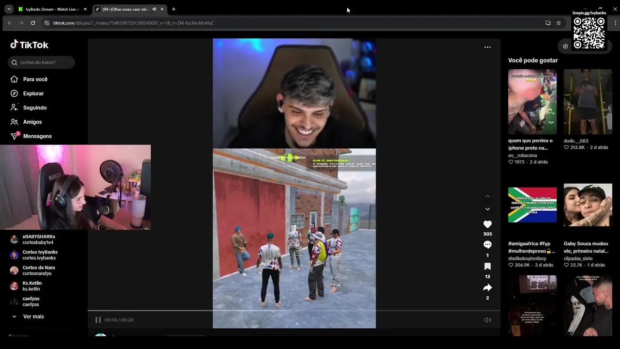The height and width of the screenshot is (349, 620).
Task: Click the video progress bar
Action: 294,310
